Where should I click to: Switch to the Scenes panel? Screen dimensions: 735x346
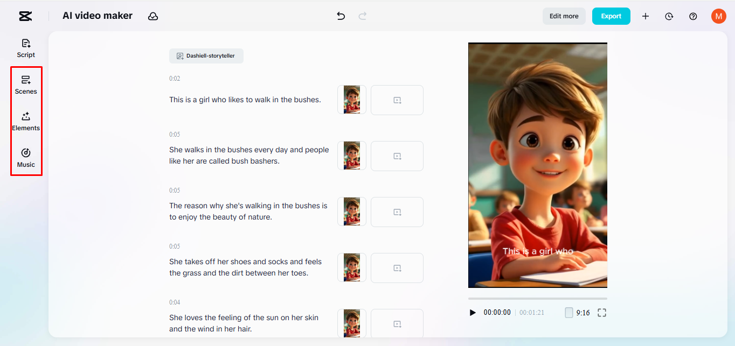(25, 84)
